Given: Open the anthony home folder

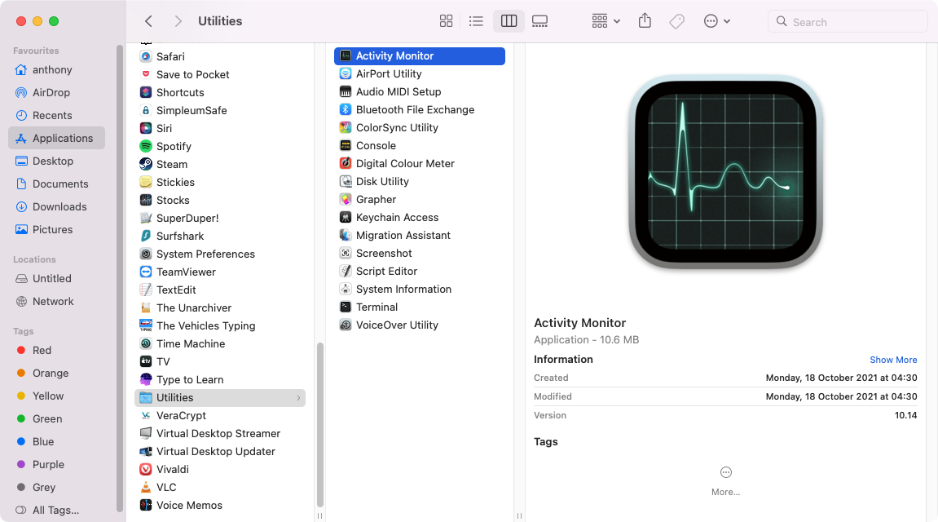Looking at the screenshot, I should [x=57, y=69].
